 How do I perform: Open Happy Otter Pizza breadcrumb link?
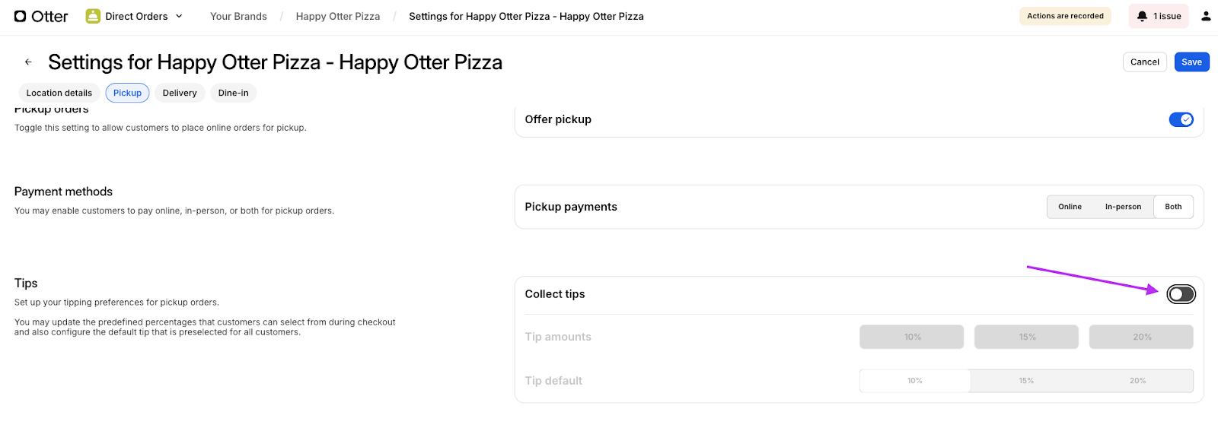pos(337,16)
